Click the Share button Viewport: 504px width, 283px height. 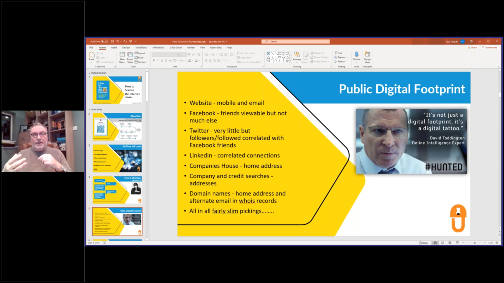coord(472,48)
